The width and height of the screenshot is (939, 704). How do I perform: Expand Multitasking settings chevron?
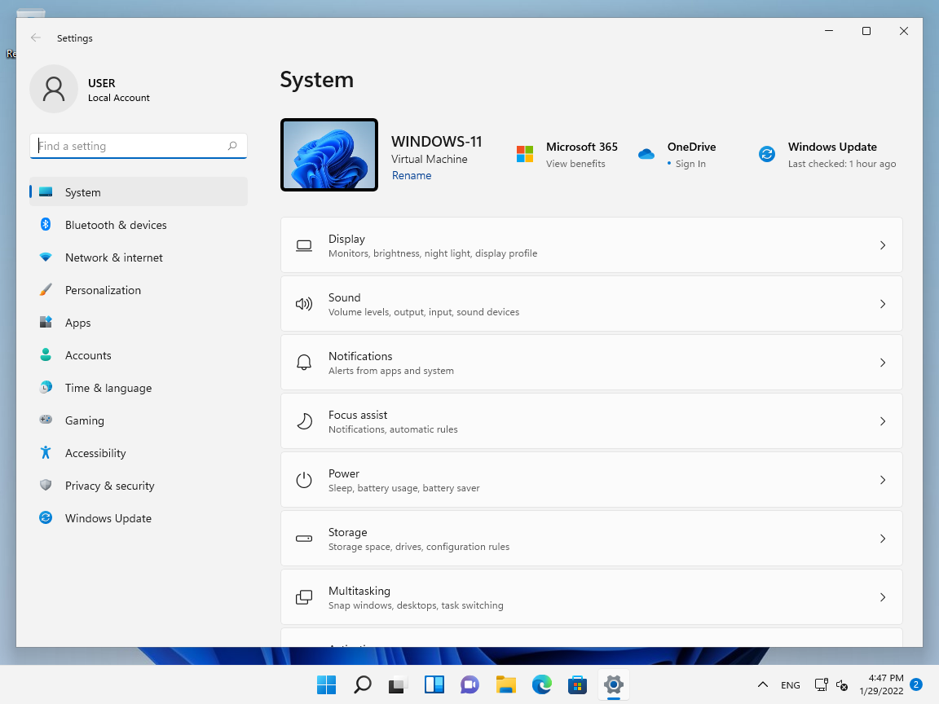tap(883, 597)
